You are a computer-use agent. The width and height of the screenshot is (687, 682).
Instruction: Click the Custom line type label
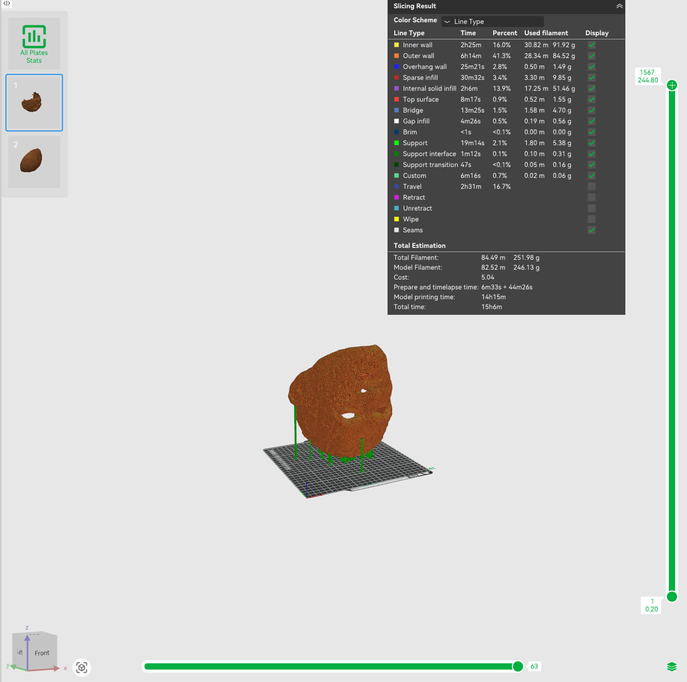[x=414, y=176]
